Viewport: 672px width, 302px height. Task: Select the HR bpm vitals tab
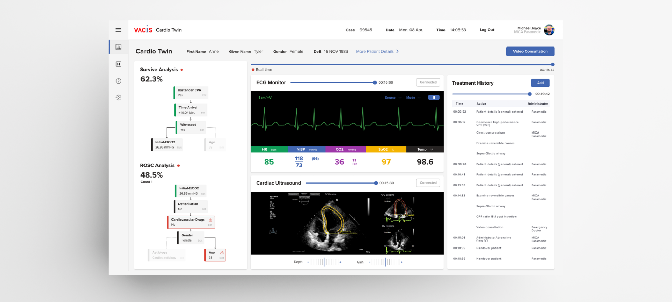click(x=269, y=150)
